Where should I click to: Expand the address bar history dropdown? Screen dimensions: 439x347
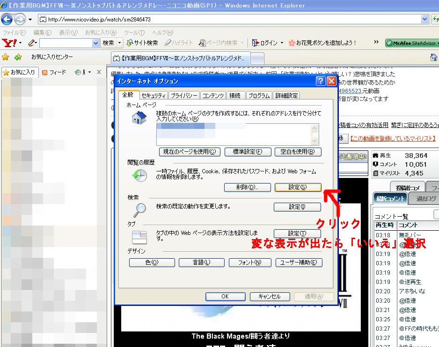pos(424,19)
